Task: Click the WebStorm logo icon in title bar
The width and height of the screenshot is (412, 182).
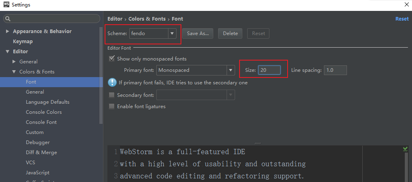Action: click(5, 5)
